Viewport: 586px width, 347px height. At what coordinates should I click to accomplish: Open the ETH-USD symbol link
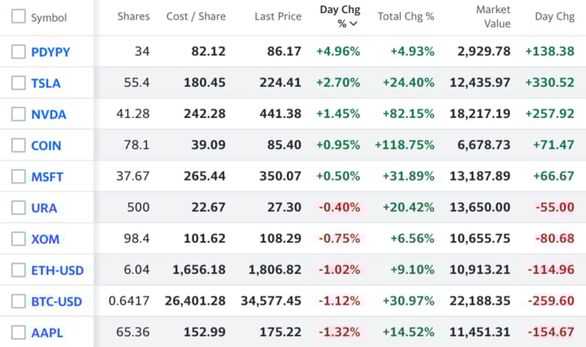point(57,270)
